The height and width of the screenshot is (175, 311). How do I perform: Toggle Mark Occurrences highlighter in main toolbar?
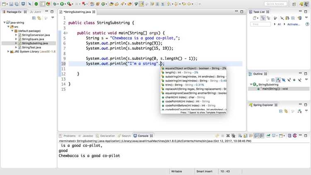(141, 4)
